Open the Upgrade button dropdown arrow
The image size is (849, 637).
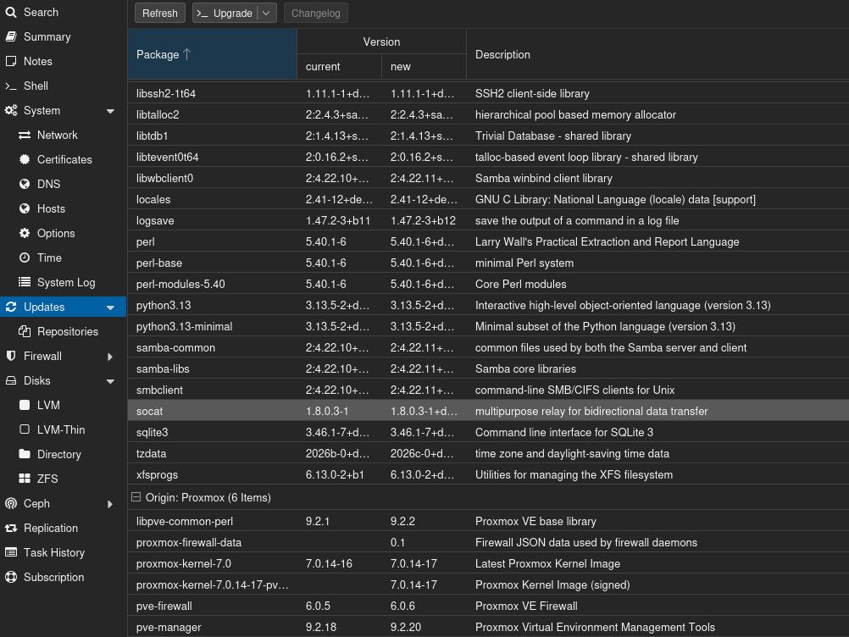266,13
